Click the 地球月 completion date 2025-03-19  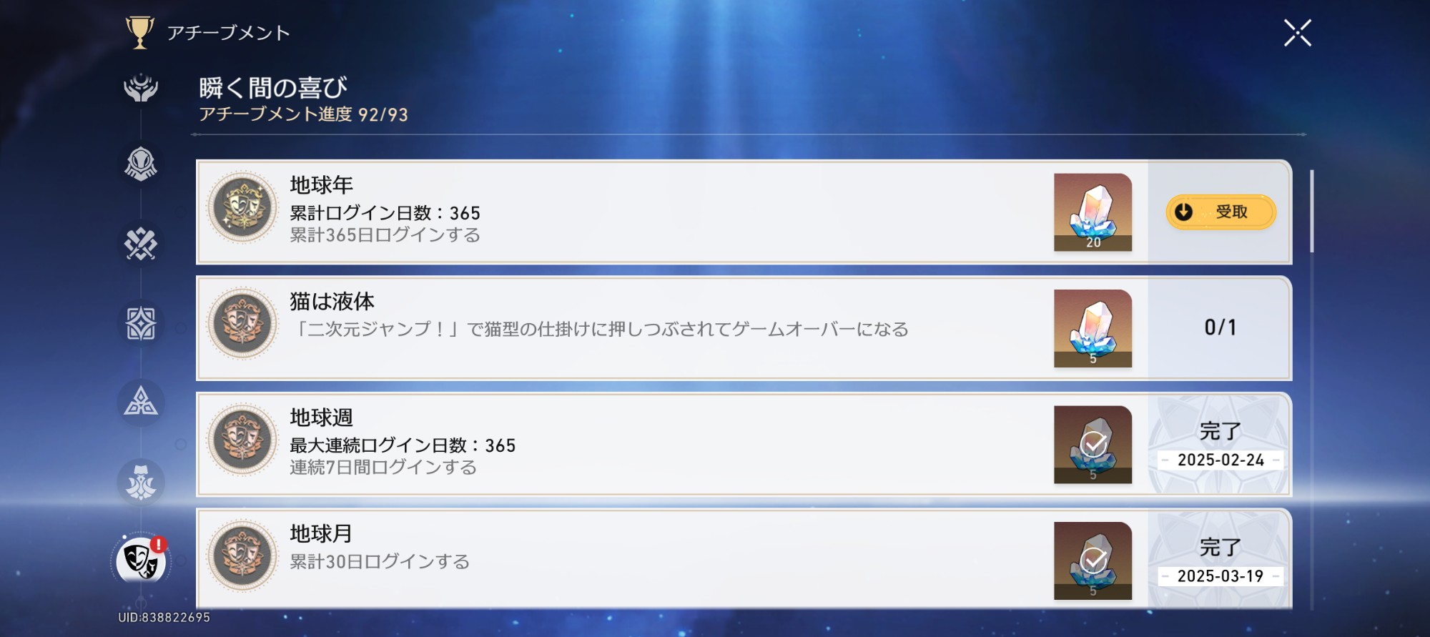(1220, 576)
